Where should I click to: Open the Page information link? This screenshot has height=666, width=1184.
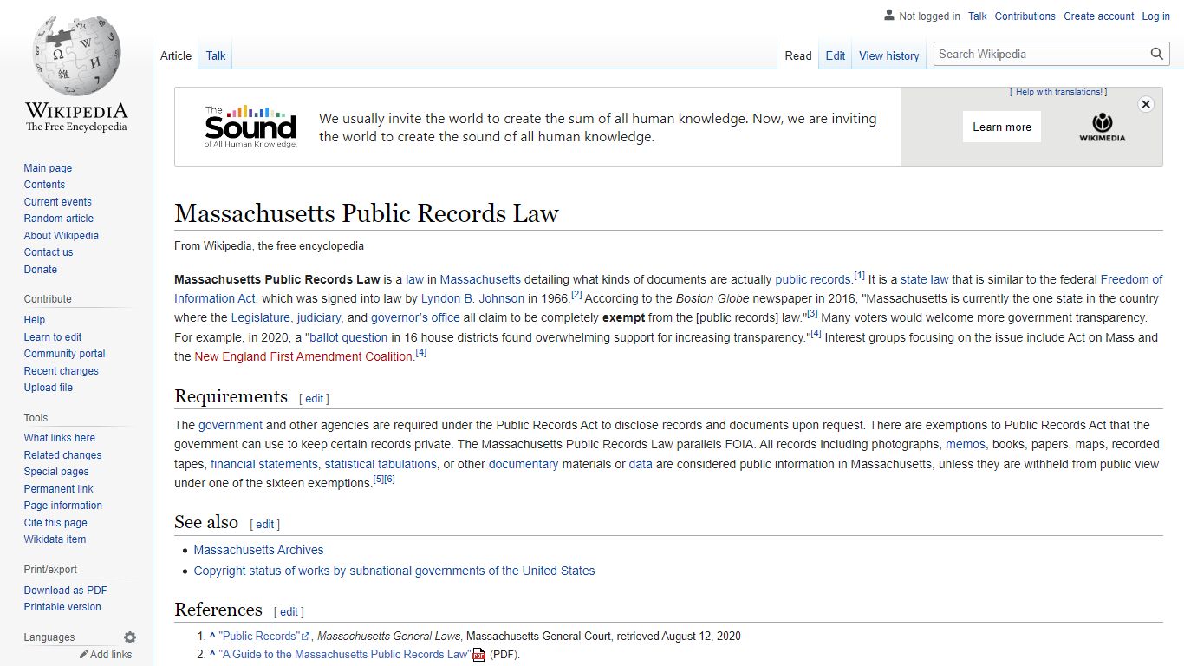62,506
